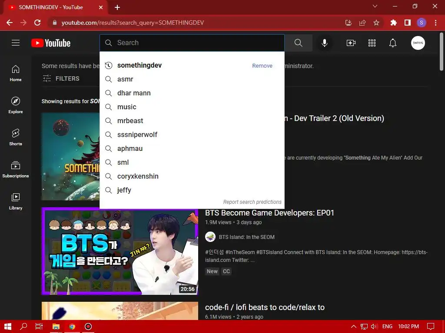Show hidden system tray icons

354,326
